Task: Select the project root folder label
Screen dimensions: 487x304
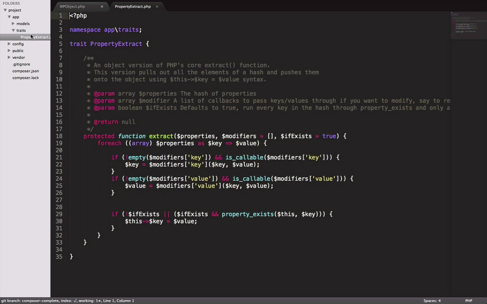Action: pos(15,10)
